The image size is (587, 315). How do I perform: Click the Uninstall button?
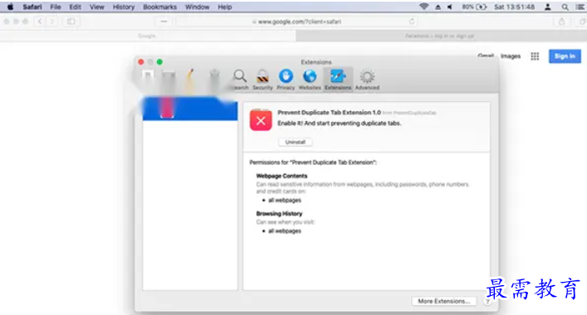coord(296,142)
